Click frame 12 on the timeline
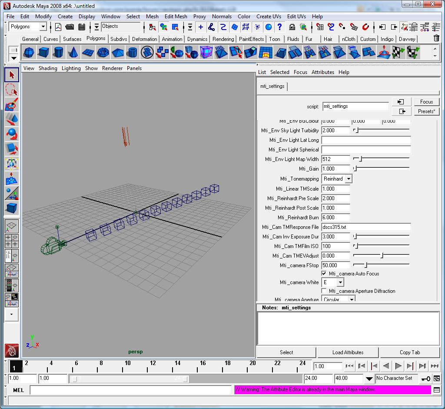This screenshot has height=409, width=445. pyautogui.click(x=147, y=366)
